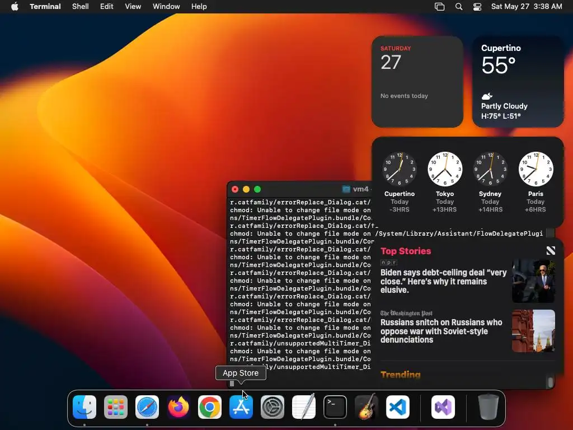
Task: Launch GarageBand from the dock
Action: (367, 406)
